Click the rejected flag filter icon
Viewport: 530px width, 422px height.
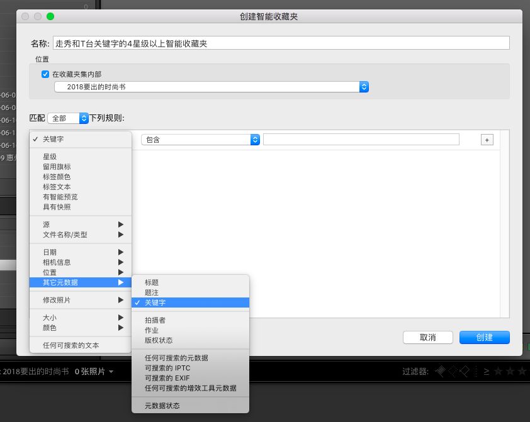465,372
